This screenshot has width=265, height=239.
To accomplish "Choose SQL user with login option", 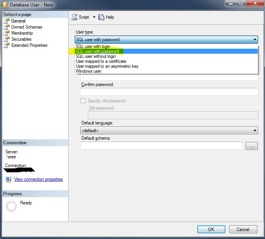I will [x=93, y=46].
